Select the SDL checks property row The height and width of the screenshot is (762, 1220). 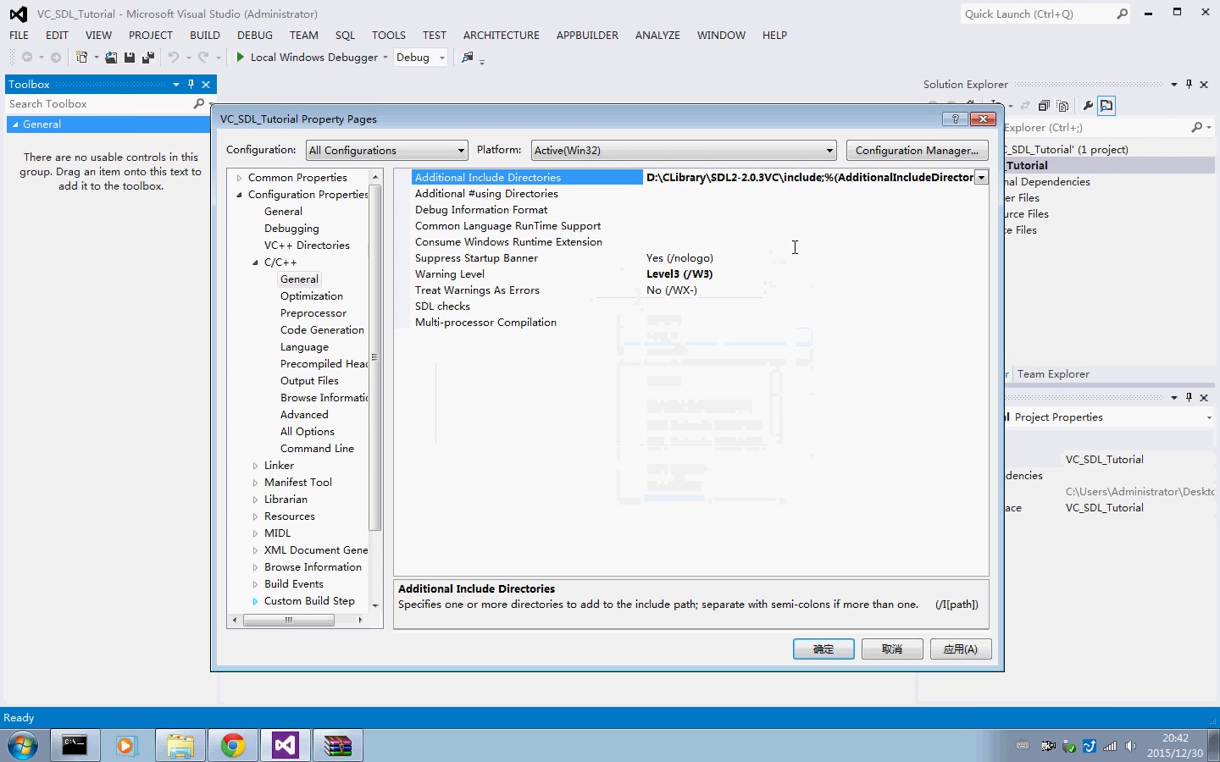point(699,306)
